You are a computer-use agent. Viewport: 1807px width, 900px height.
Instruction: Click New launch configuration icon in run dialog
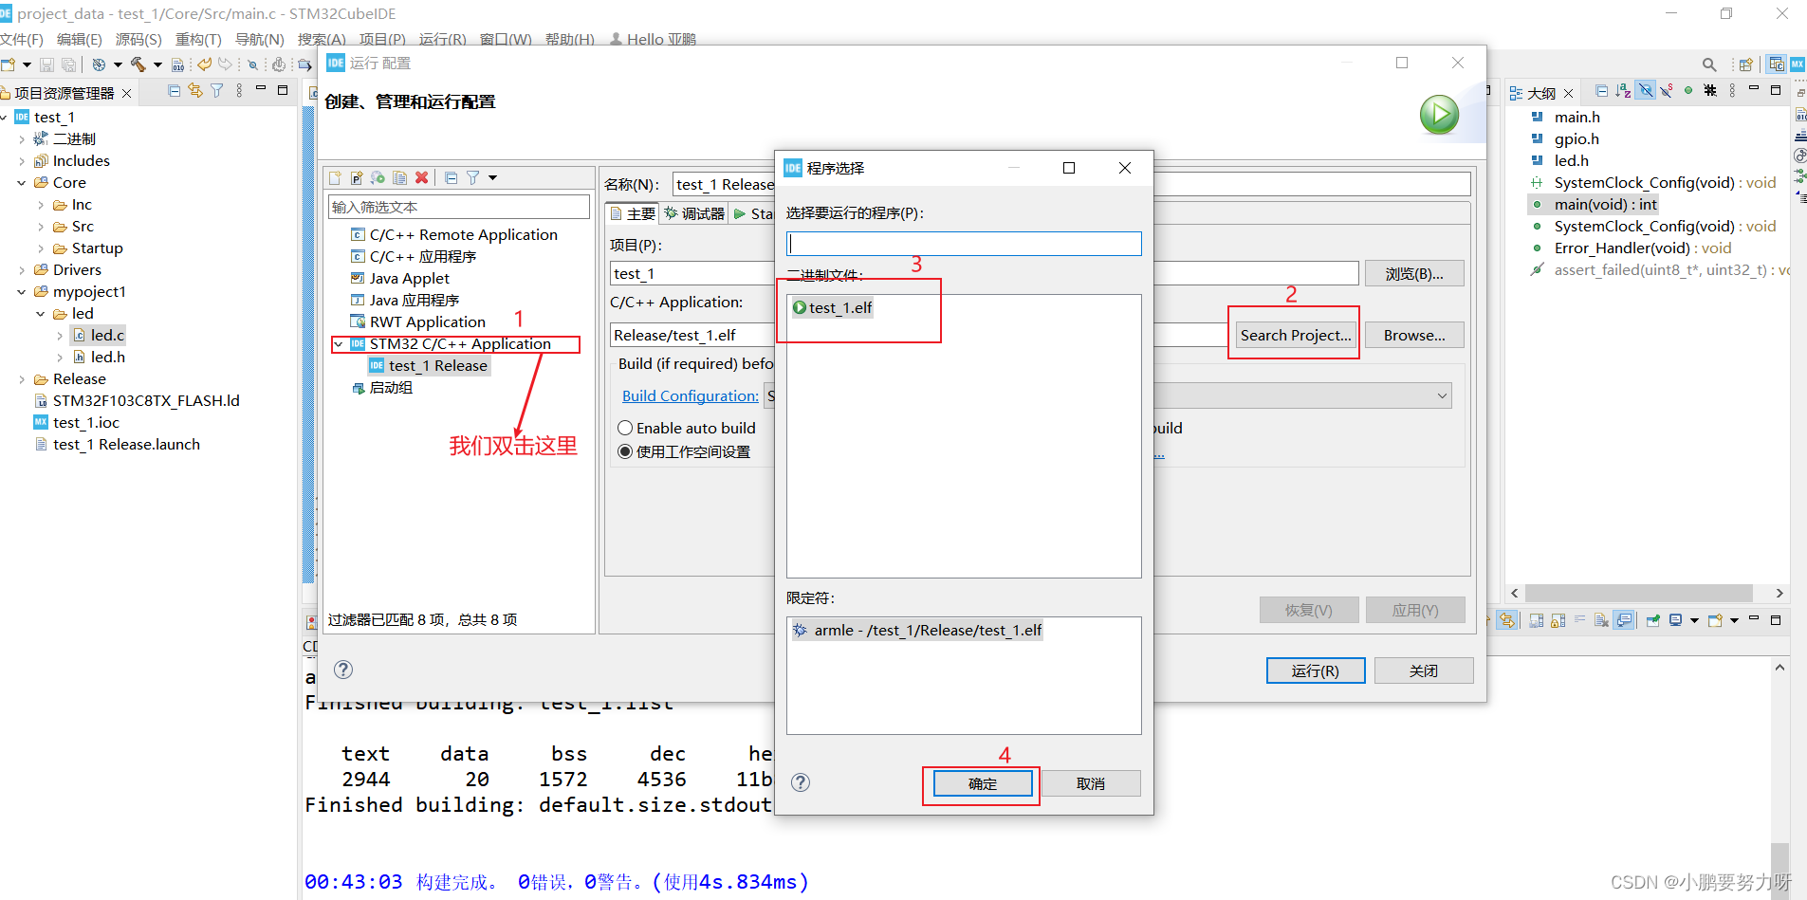(x=336, y=177)
